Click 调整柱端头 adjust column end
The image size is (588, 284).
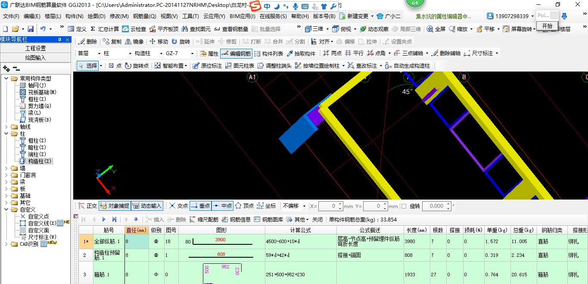pos(274,66)
